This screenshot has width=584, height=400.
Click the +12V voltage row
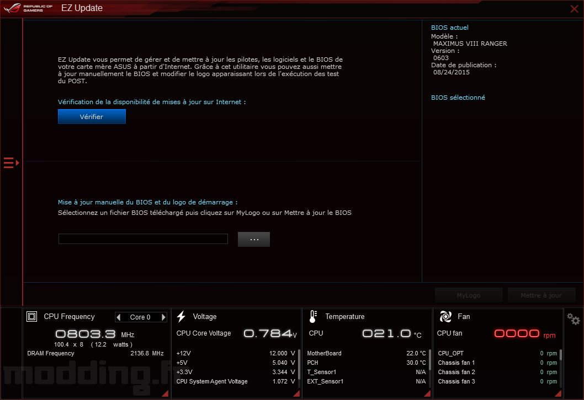click(x=236, y=353)
